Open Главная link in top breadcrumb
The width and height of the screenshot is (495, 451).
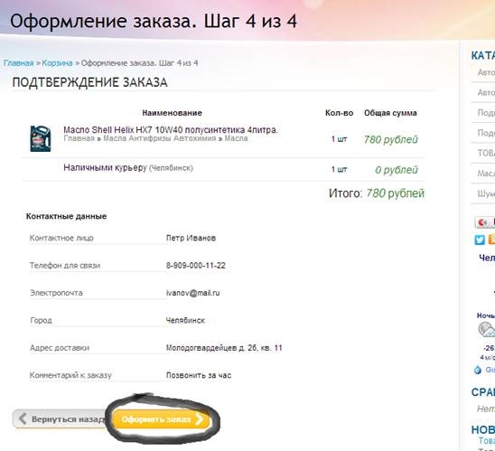coord(19,63)
